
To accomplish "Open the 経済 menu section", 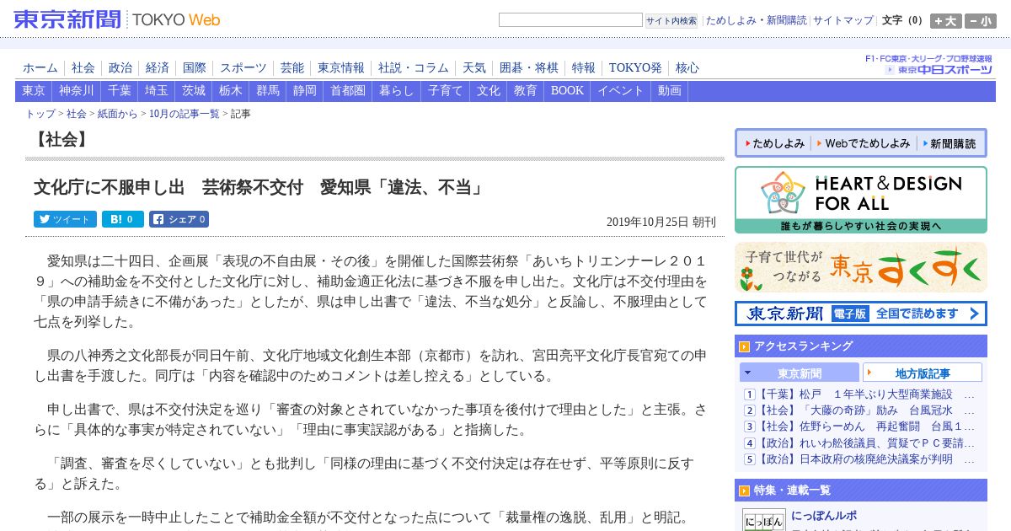I will [158, 67].
